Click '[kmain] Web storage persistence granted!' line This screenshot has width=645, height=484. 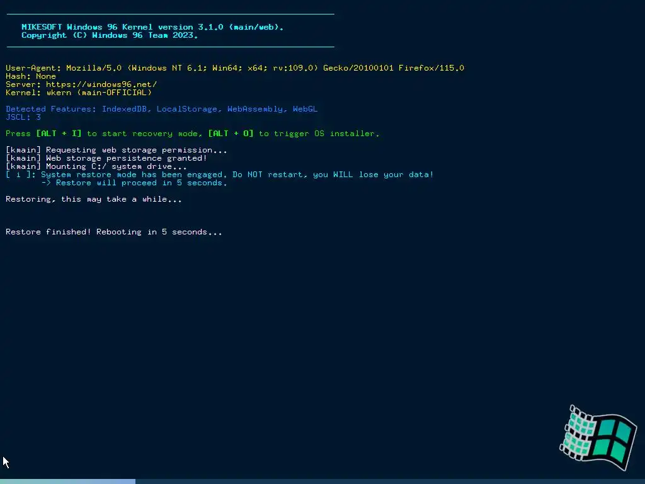pos(106,158)
